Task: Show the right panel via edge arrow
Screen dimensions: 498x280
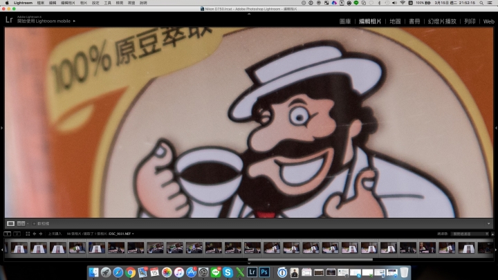Action: point(496,128)
